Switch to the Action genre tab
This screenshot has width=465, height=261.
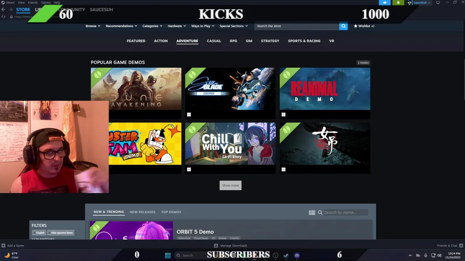click(161, 41)
